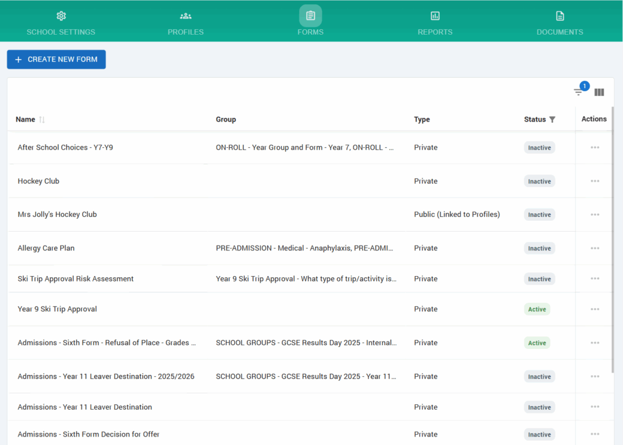Click the Status column filter funnel
Screen dimensions: 623x445
552,120
